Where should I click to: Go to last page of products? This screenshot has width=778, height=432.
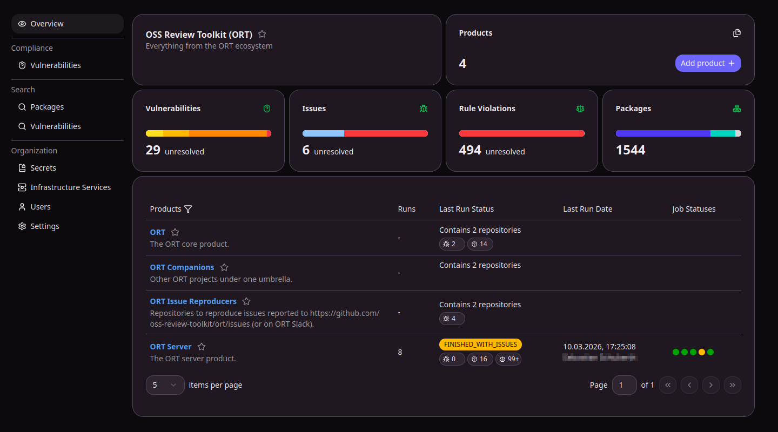(733, 385)
